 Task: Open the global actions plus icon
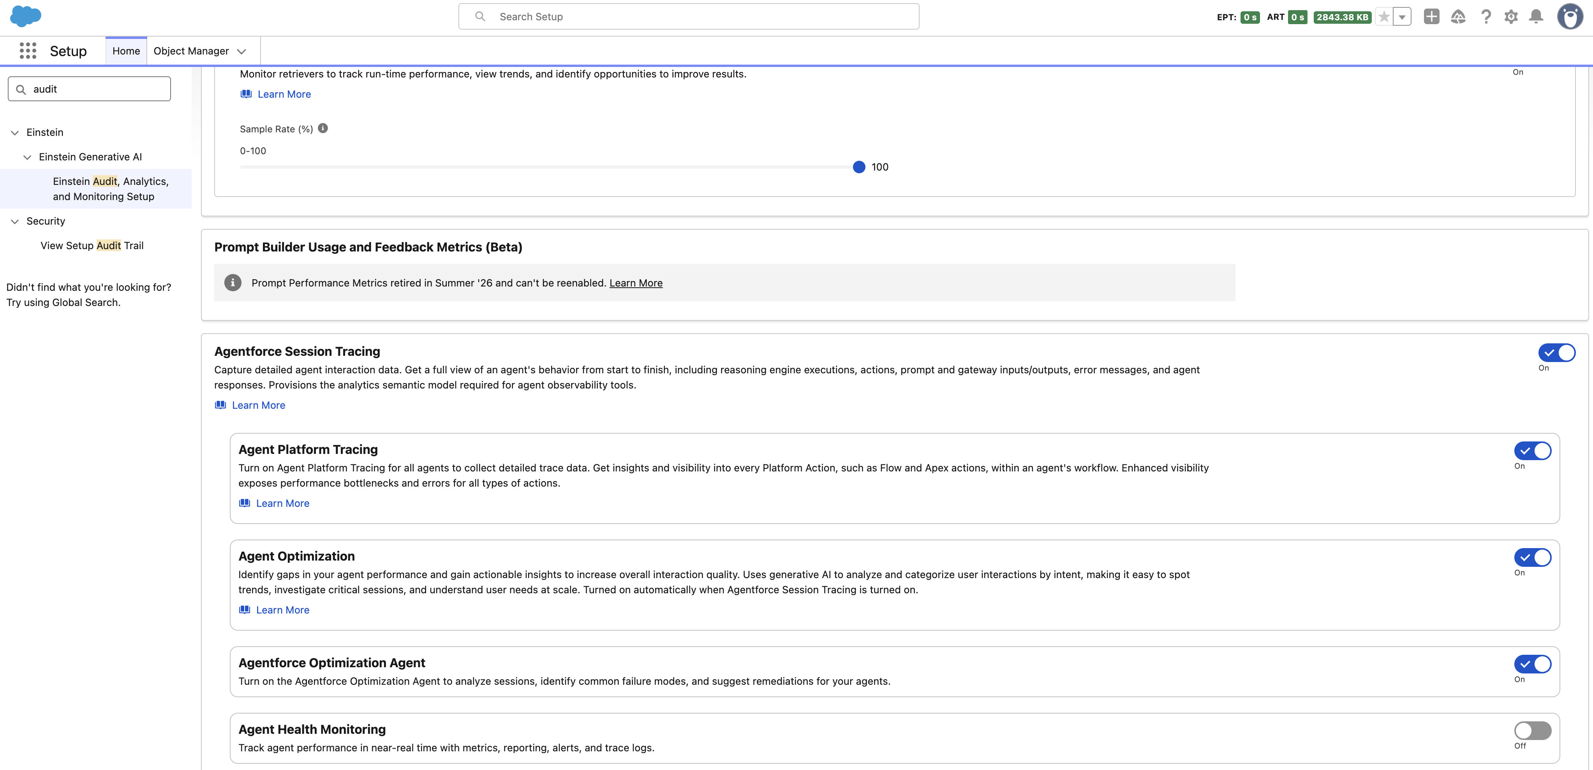(1431, 17)
